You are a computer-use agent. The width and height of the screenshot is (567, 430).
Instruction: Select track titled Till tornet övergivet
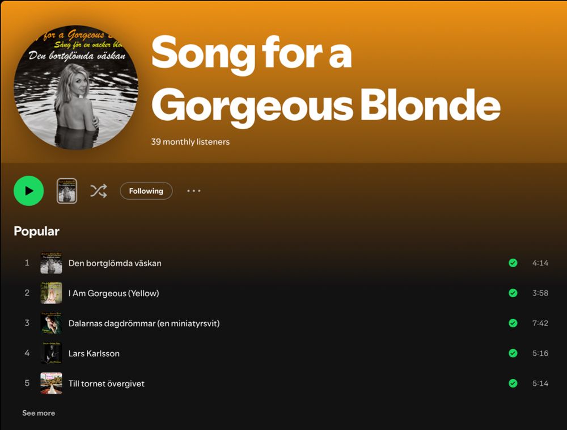click(x=107, y=383)
